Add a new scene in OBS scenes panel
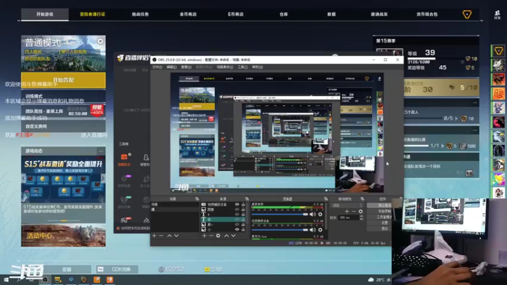507x285 pixels. pyautogui.click(x=154, y=236)
